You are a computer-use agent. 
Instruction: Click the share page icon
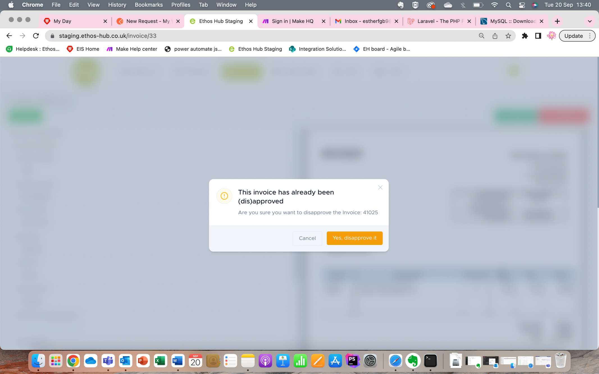coord(495,36)
